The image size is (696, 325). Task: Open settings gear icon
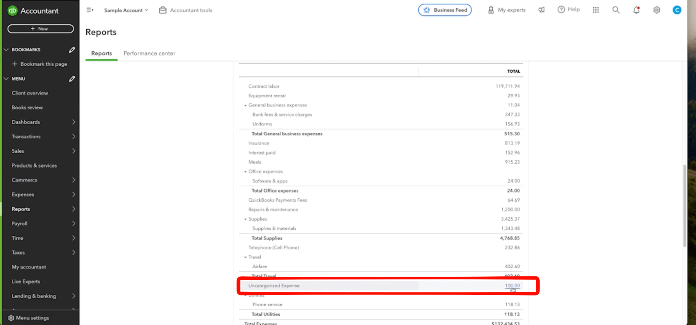[657, 10]
